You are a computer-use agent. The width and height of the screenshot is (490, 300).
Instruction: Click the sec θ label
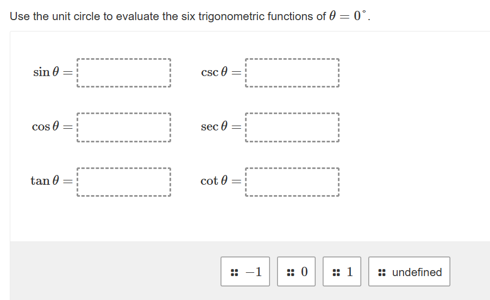coord(213,126)
